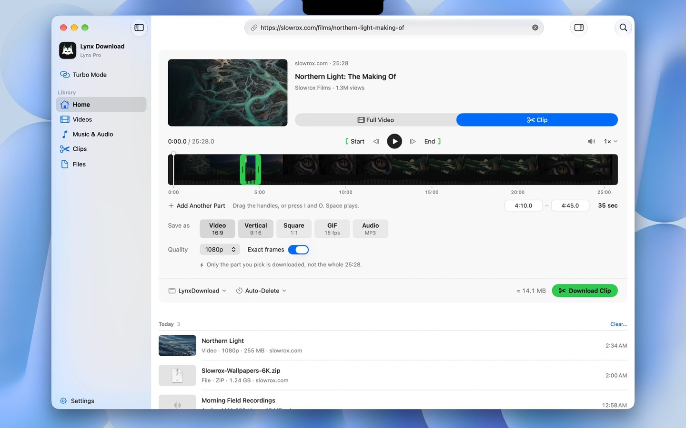Open the 1080p quality dropdown
The image size is (686, 428).
tap(220, 250)
